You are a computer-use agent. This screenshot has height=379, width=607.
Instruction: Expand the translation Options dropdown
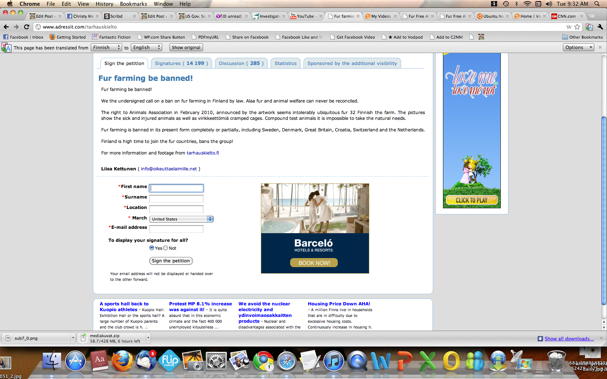tap(578, 47)
